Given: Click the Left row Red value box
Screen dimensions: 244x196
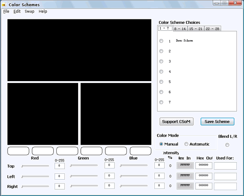Looking at the screenshot, I should 59,176.
